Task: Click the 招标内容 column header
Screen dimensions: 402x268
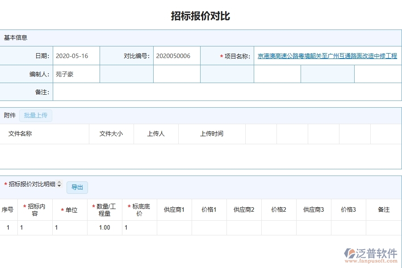Action: pyautogui.click(x=35, y=209)
